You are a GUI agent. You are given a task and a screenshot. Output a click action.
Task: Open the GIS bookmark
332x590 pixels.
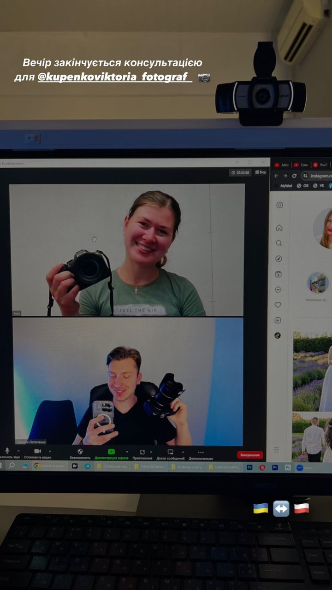point(302,186)
